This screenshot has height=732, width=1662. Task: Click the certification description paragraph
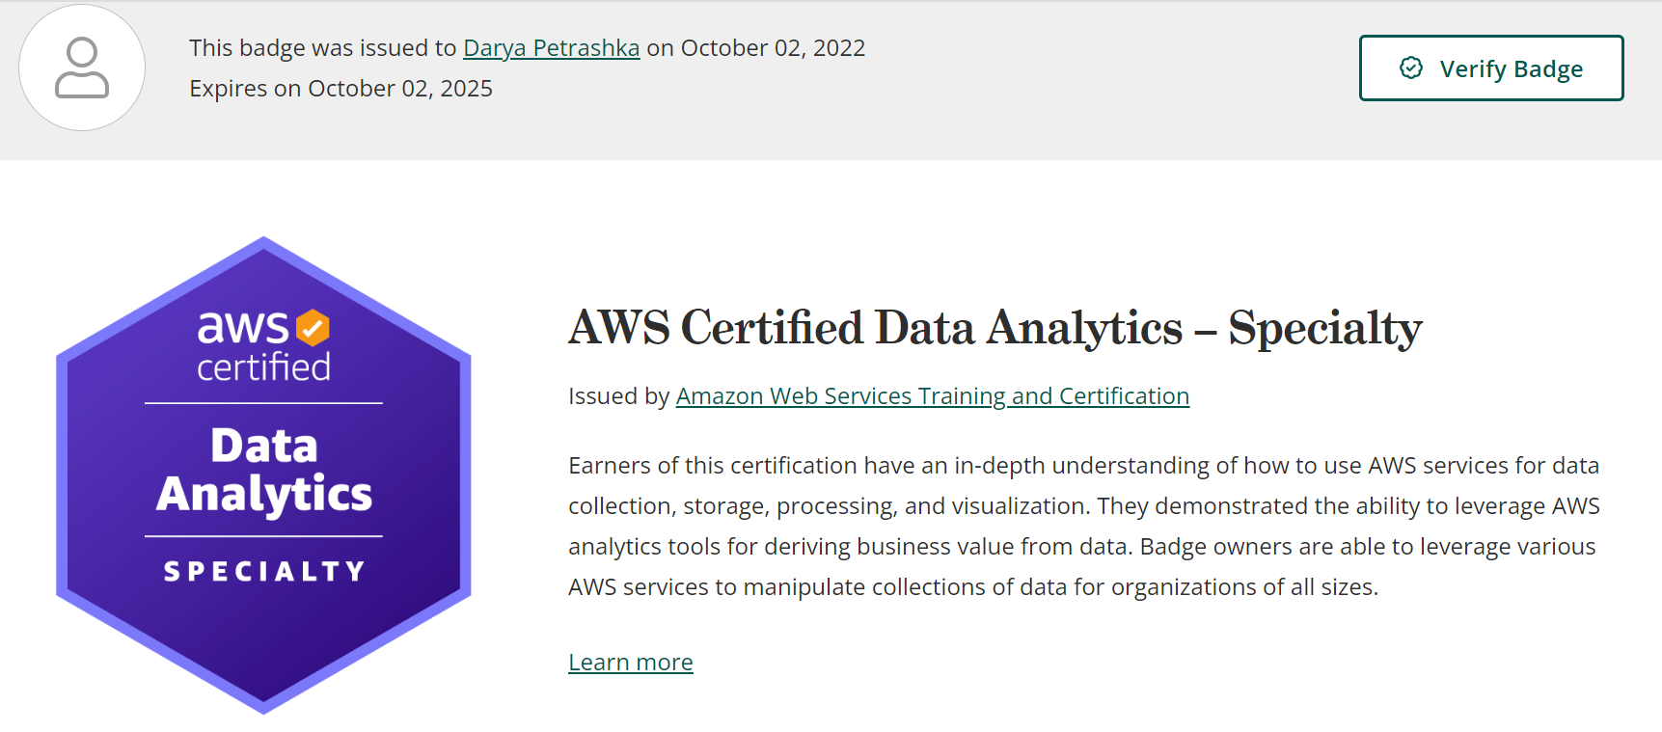click(1084, 527)
